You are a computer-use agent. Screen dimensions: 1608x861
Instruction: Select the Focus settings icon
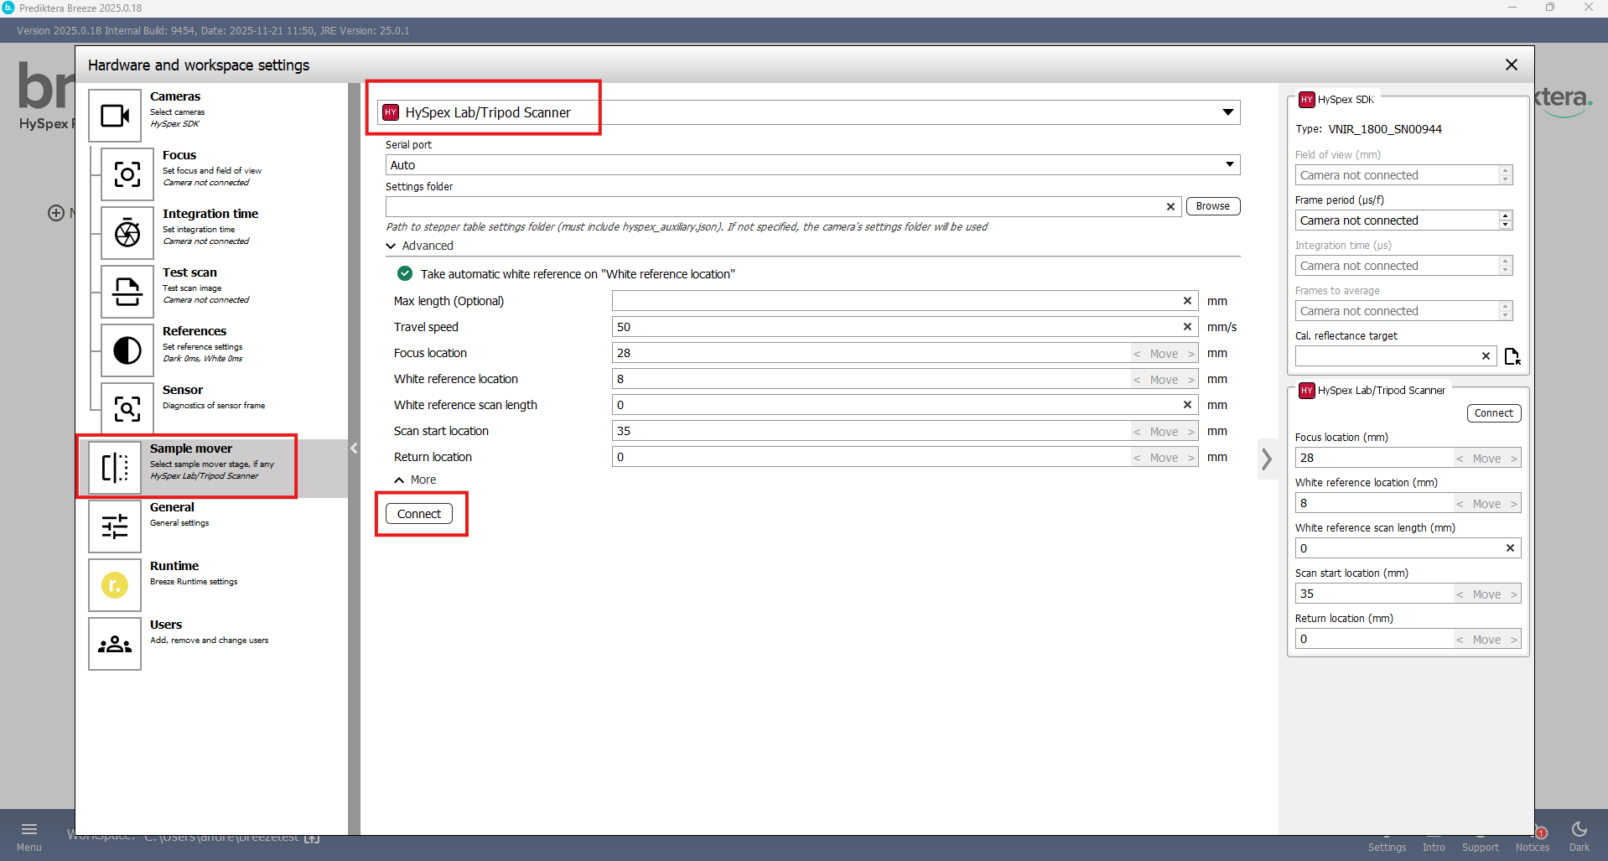[127, 174]
